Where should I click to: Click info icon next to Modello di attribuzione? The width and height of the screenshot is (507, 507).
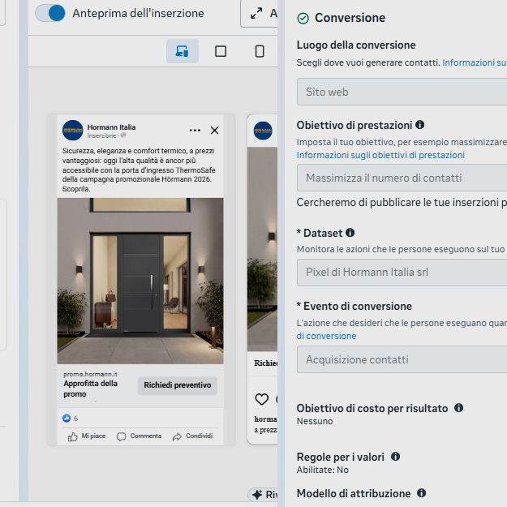[421, 493]
